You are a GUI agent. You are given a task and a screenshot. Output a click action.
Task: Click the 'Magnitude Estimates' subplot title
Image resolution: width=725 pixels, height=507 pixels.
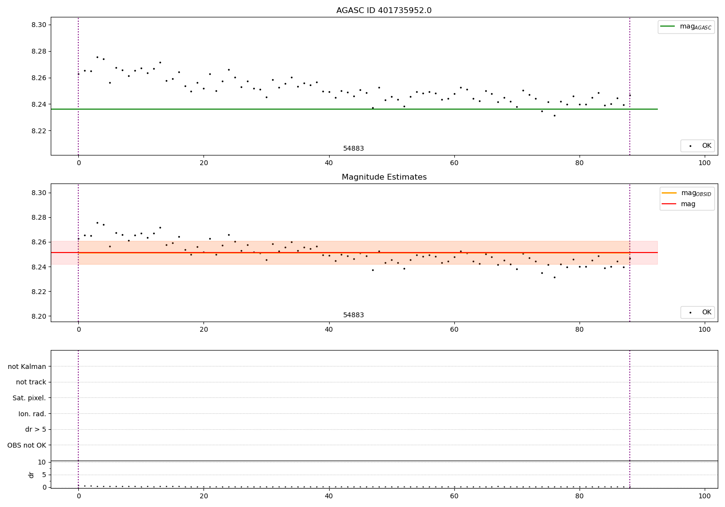click(384, 177)
